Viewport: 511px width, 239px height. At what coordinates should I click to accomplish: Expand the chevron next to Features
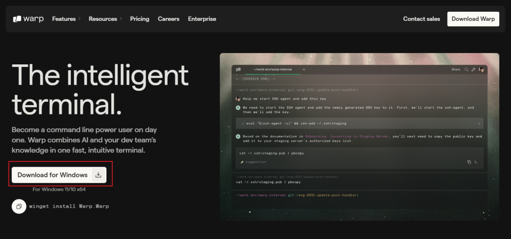[79, 19]
